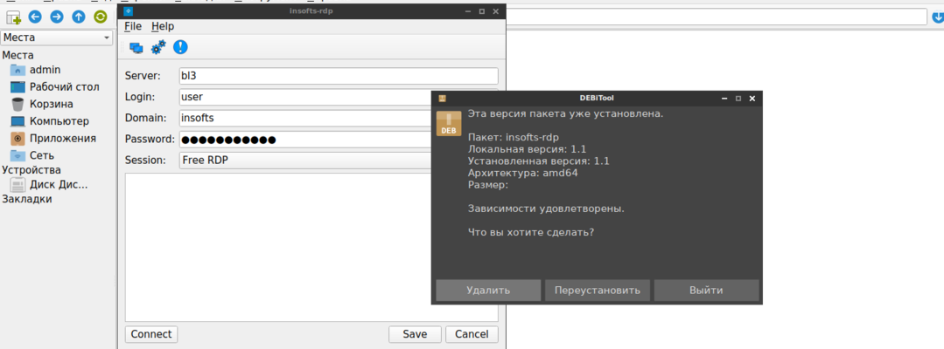Click the blue info exclamation icon
The image size is (944, 349).
coord(180,47)
